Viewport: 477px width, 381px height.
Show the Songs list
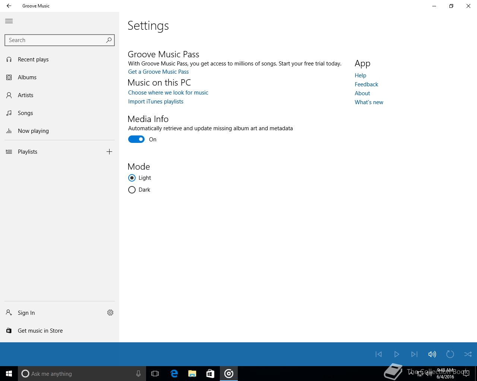60,113
